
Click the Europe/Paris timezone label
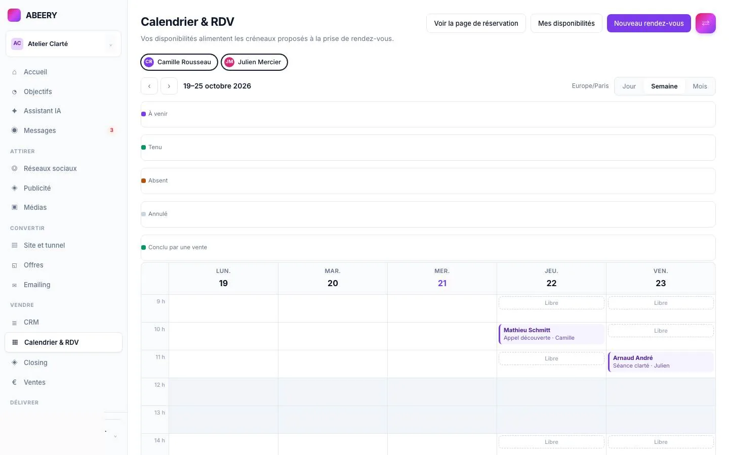[590, 86]
